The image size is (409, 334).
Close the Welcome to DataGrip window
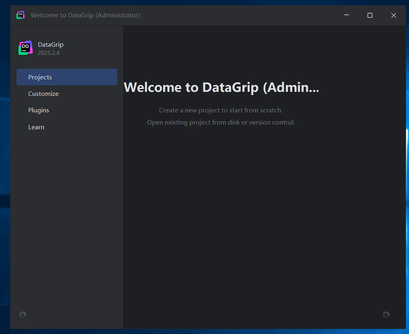(x=394, y=15)
